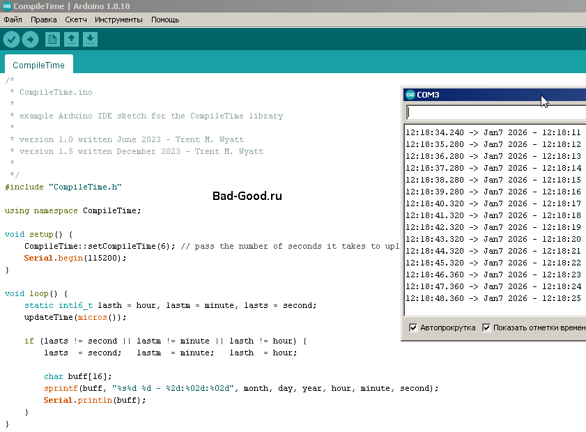Disable the Показать отметки времени checkbox
This screenshot has width=586, height=432.
point(487,327)
